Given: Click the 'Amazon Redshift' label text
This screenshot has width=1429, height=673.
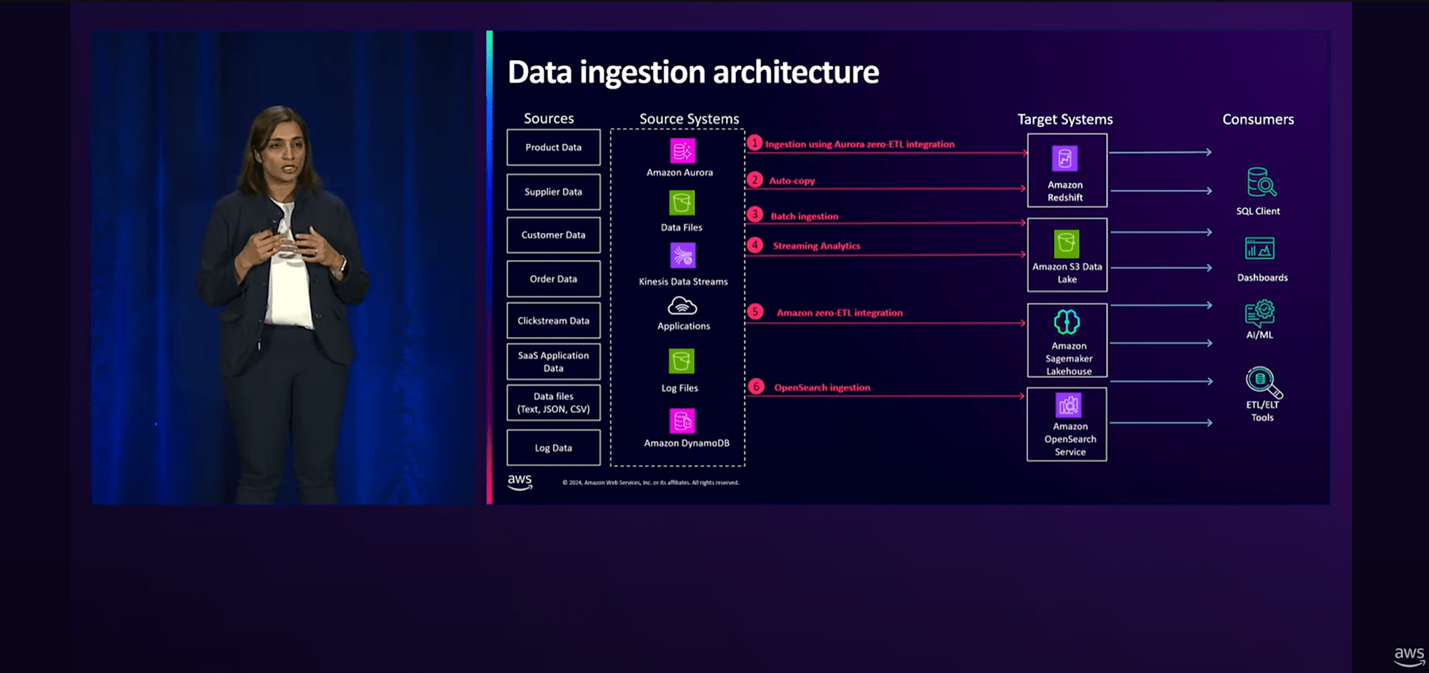Looking at the screenshot, I should [1065, 191].
